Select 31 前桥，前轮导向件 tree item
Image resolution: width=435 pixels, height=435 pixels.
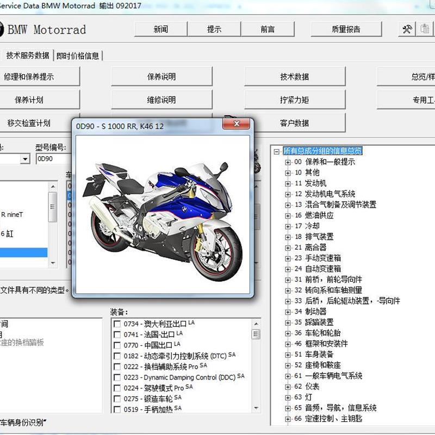coord(328,279)
